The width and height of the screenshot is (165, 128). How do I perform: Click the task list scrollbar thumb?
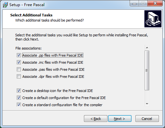[x=147, y=70]
